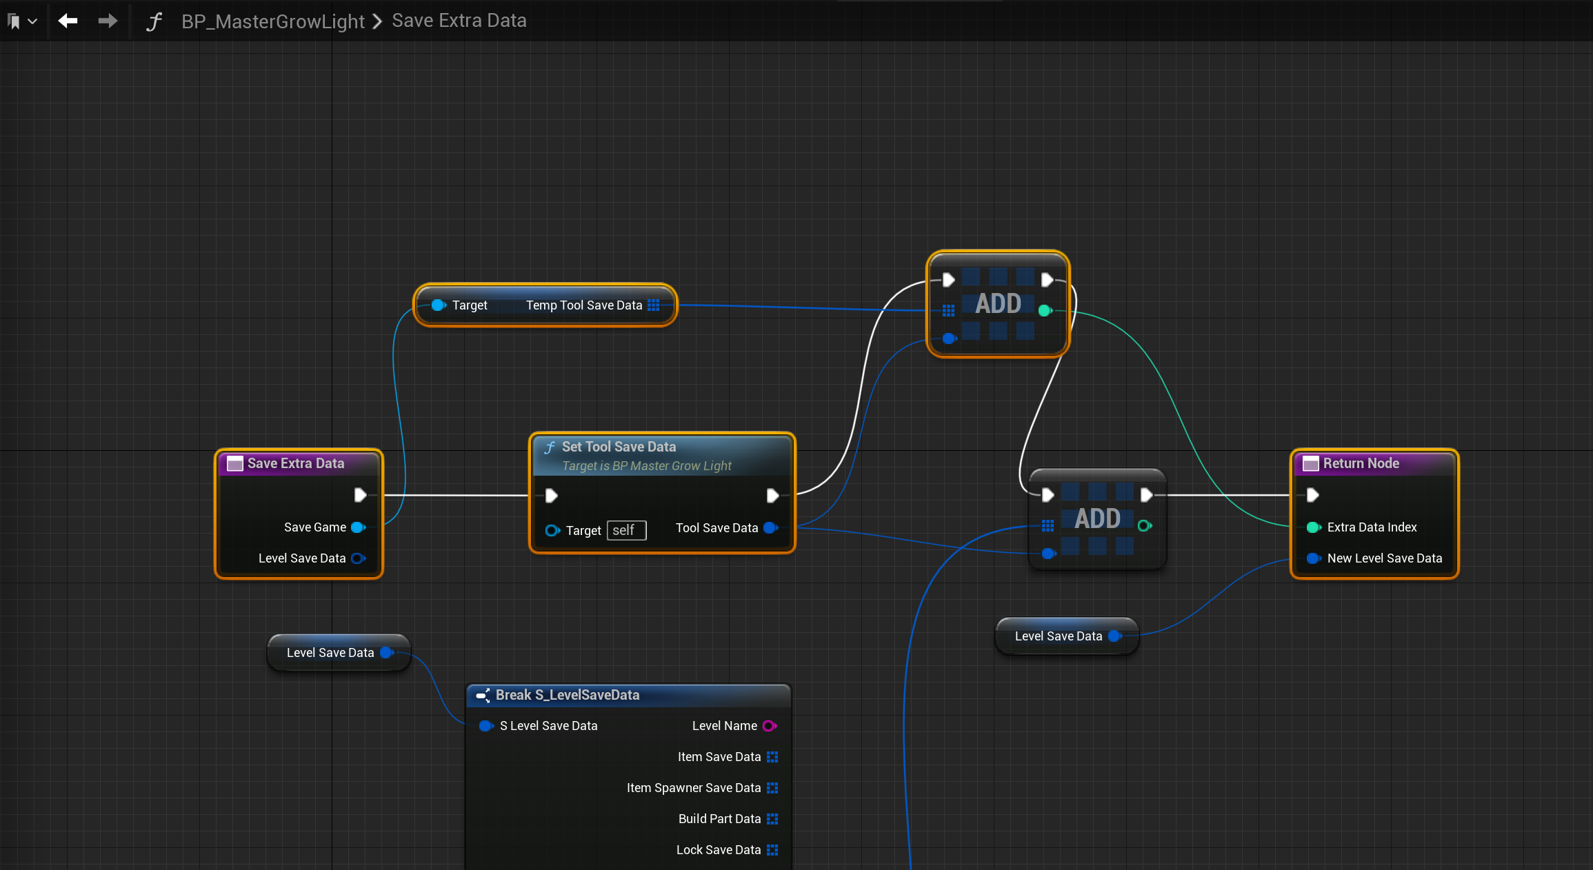Click the back navigation arrow
The height and width of the screenshot is (870, 1593).
(68, 21)
